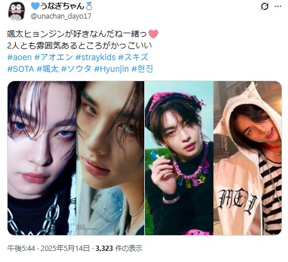Open the #SOTA hashtag
Screen dimensions: 288x262
(x=20, y=69)
